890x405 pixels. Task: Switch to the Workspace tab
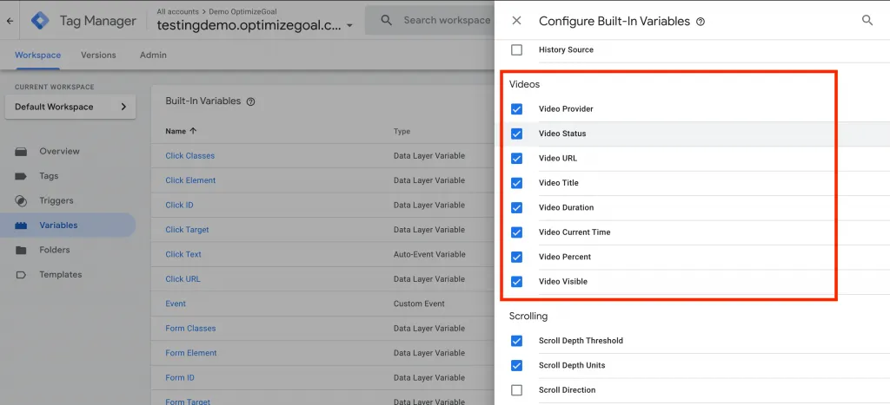(x=37, y=55)
